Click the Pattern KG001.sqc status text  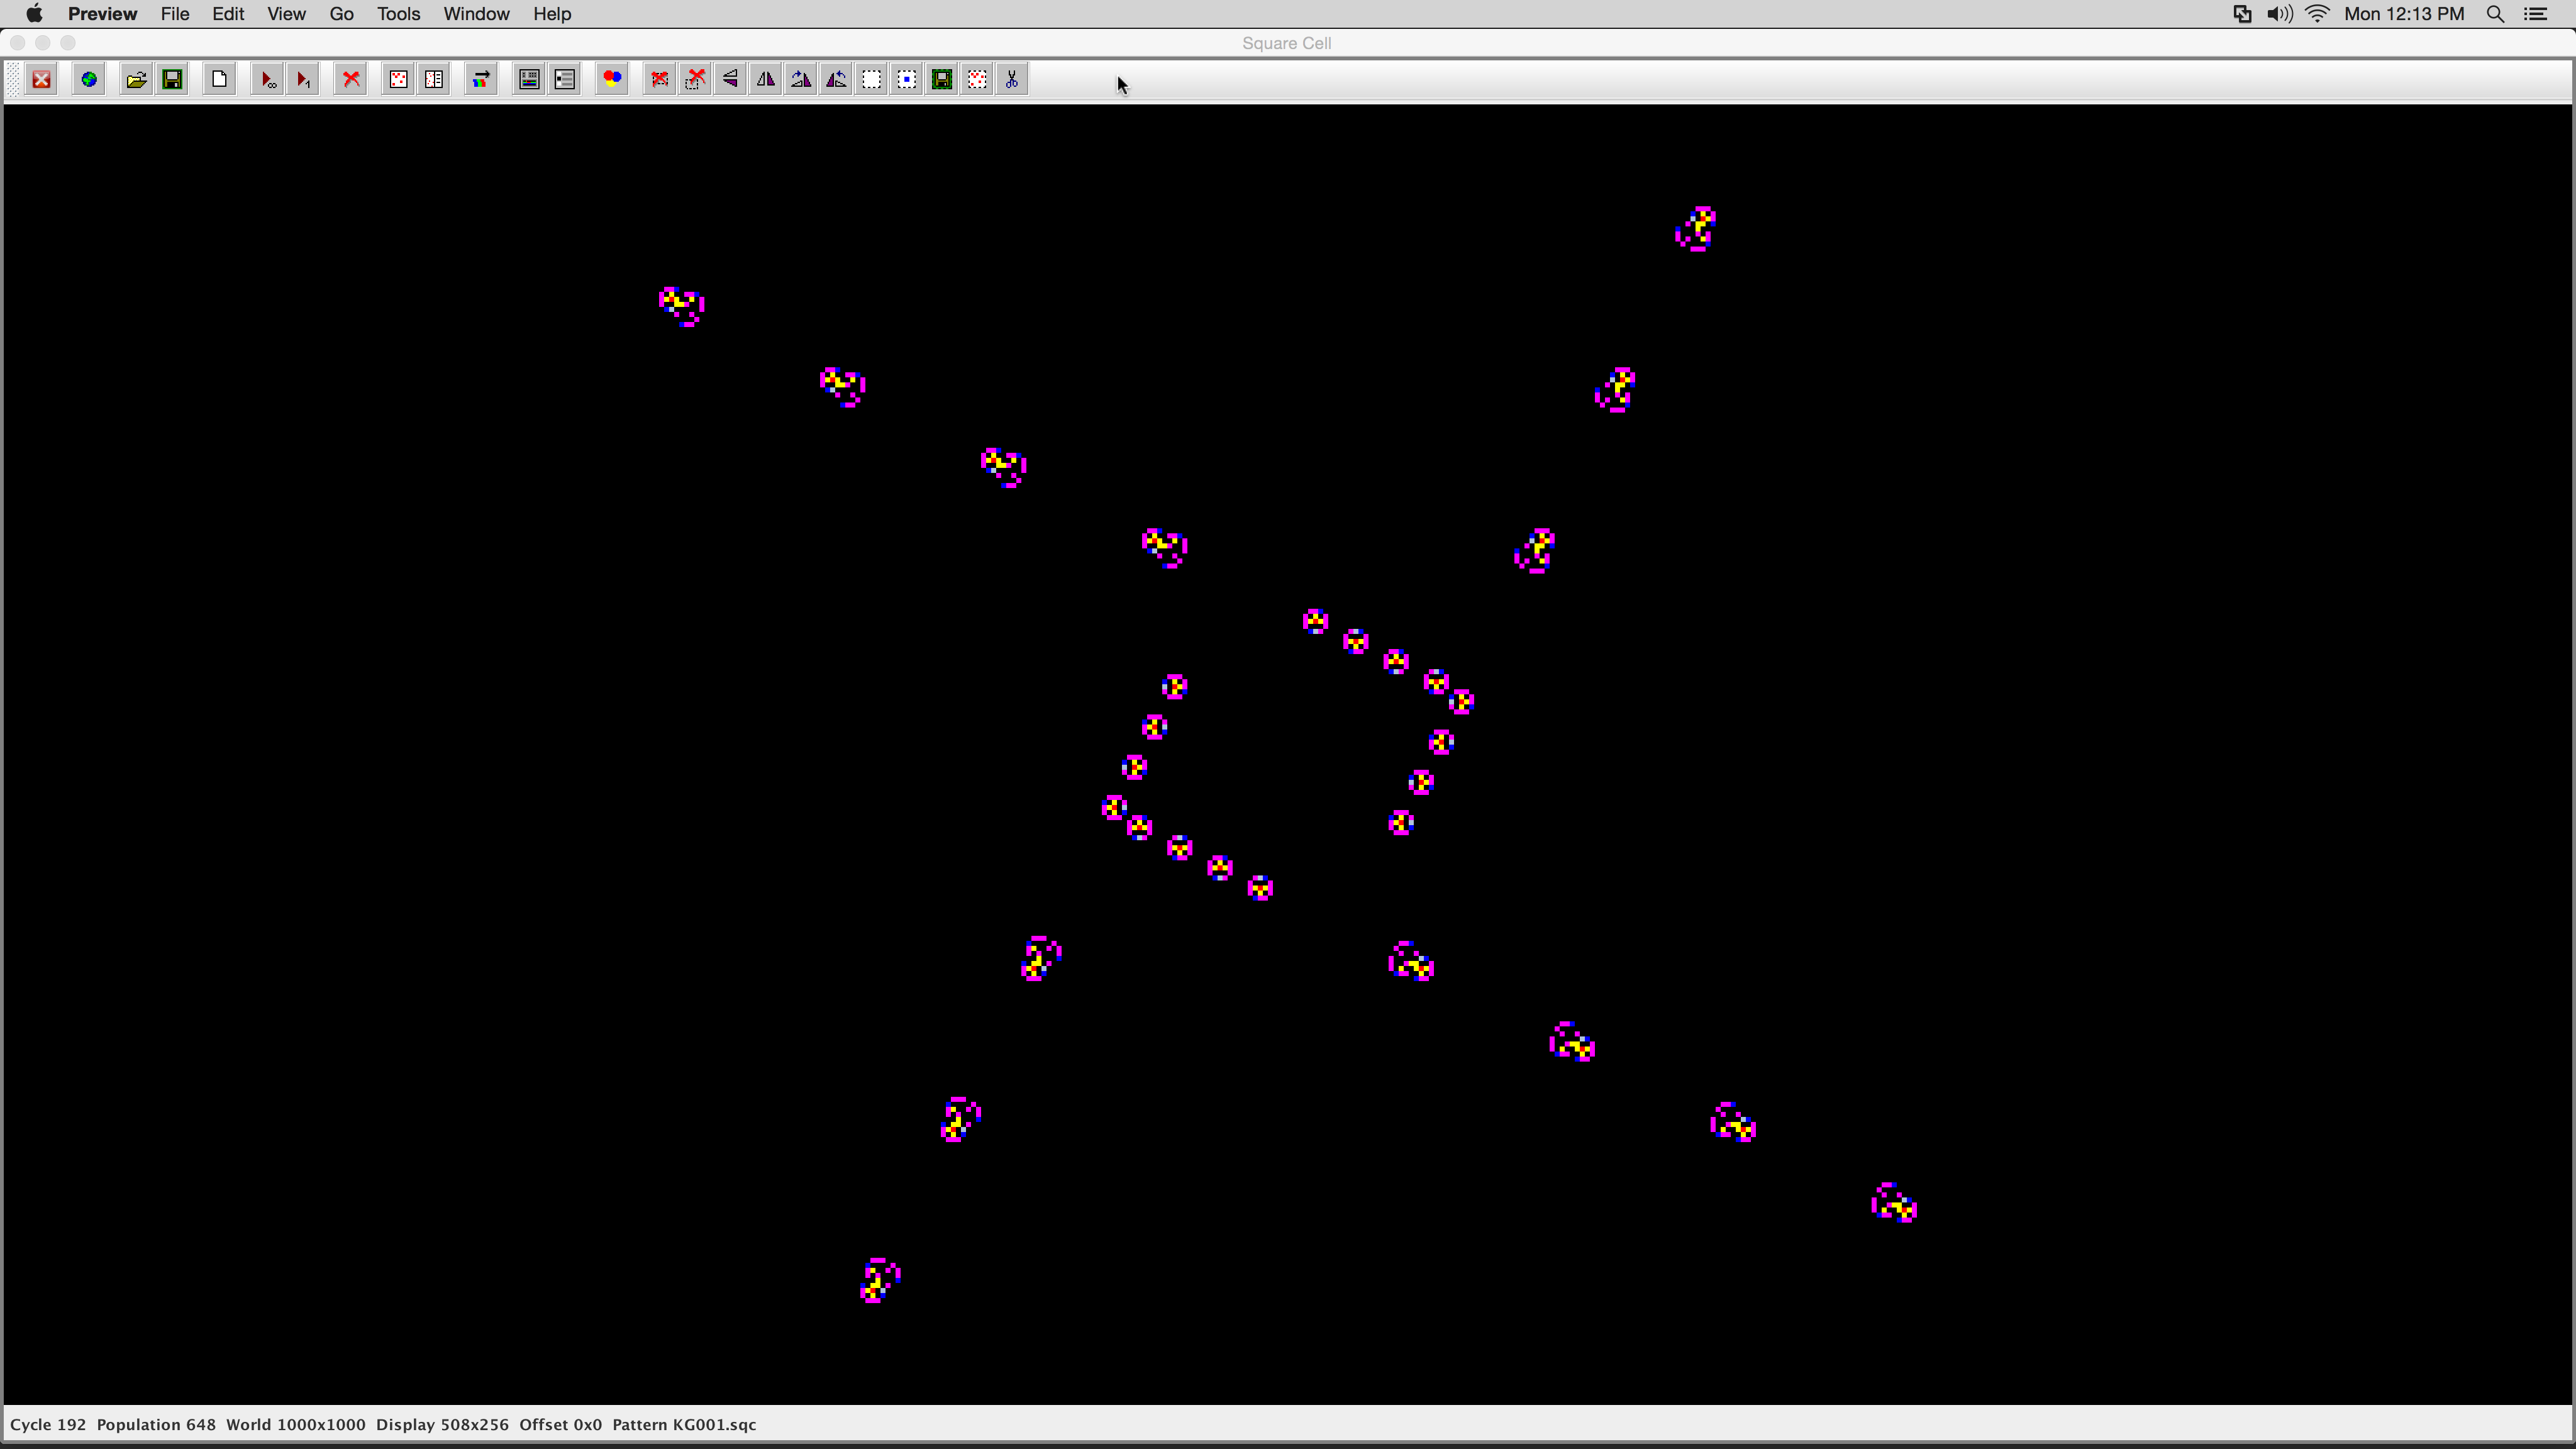click(x=684, y=1425)
